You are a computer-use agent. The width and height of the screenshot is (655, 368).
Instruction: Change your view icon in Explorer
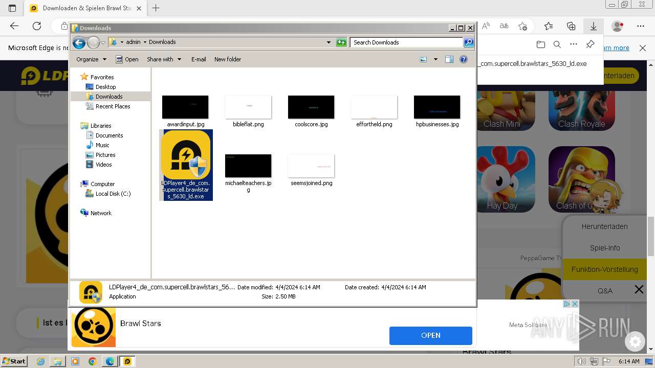(x=423, y=59)
